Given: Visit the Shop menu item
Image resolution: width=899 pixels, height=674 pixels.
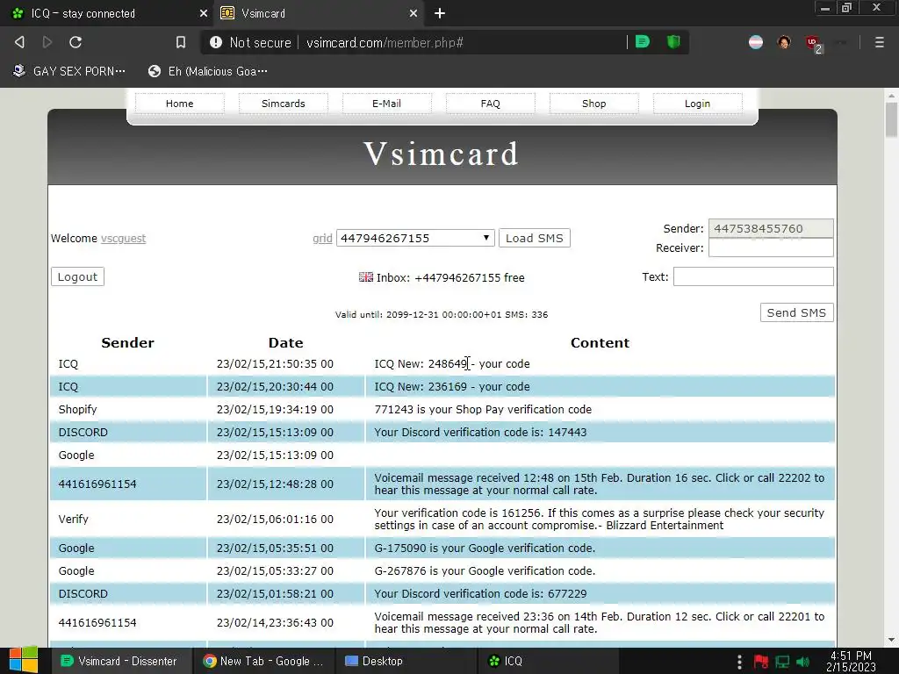Looking at the screenshot, I should 594,104.
